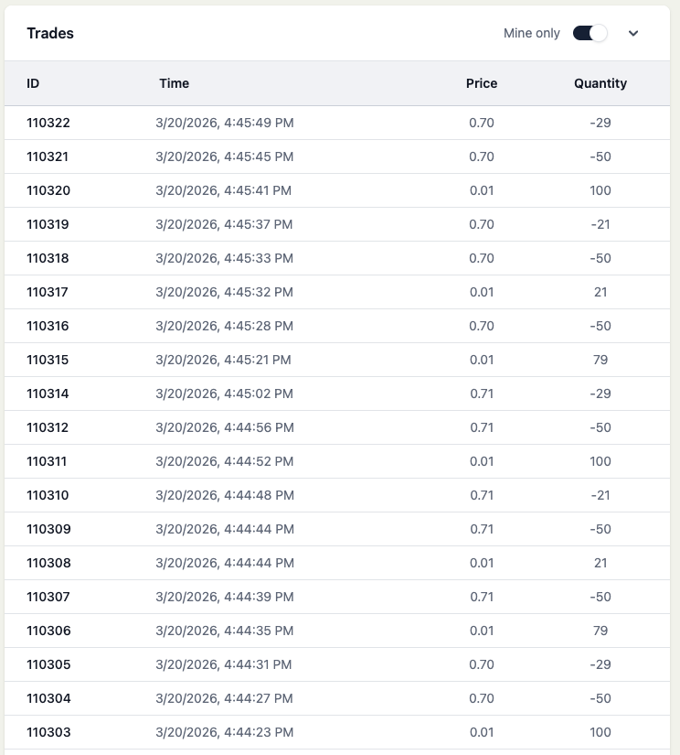Select trade ID 110317
680x755 pixels.
[x=48, y=292]
